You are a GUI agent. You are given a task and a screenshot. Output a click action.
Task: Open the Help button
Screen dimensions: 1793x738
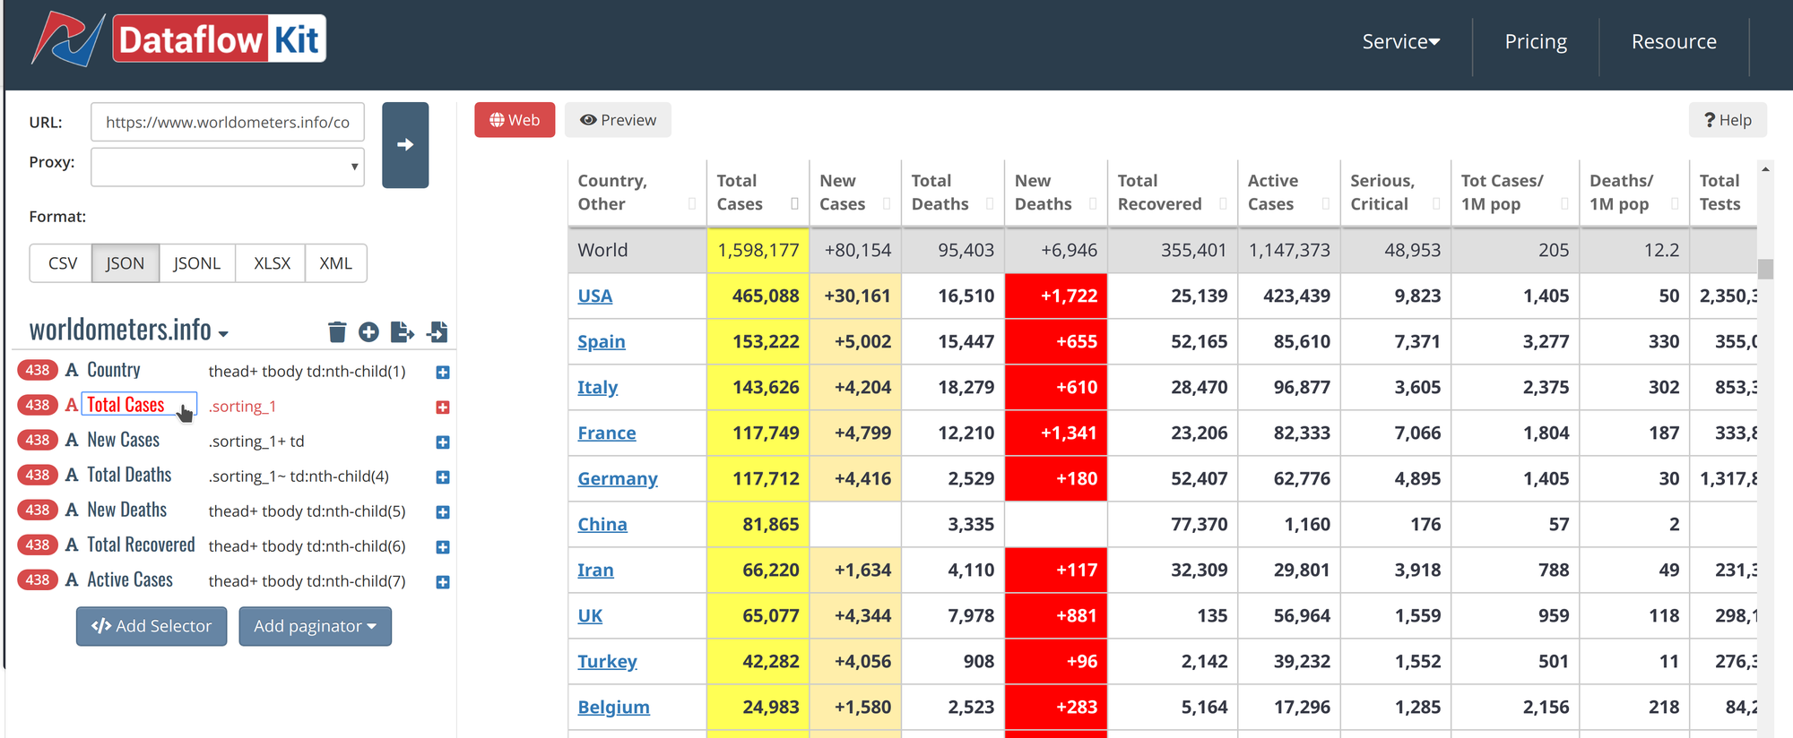[1728, 120]
